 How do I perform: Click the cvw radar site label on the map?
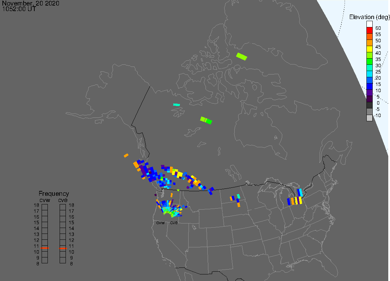pyautogui.click(x=161, y=222)
